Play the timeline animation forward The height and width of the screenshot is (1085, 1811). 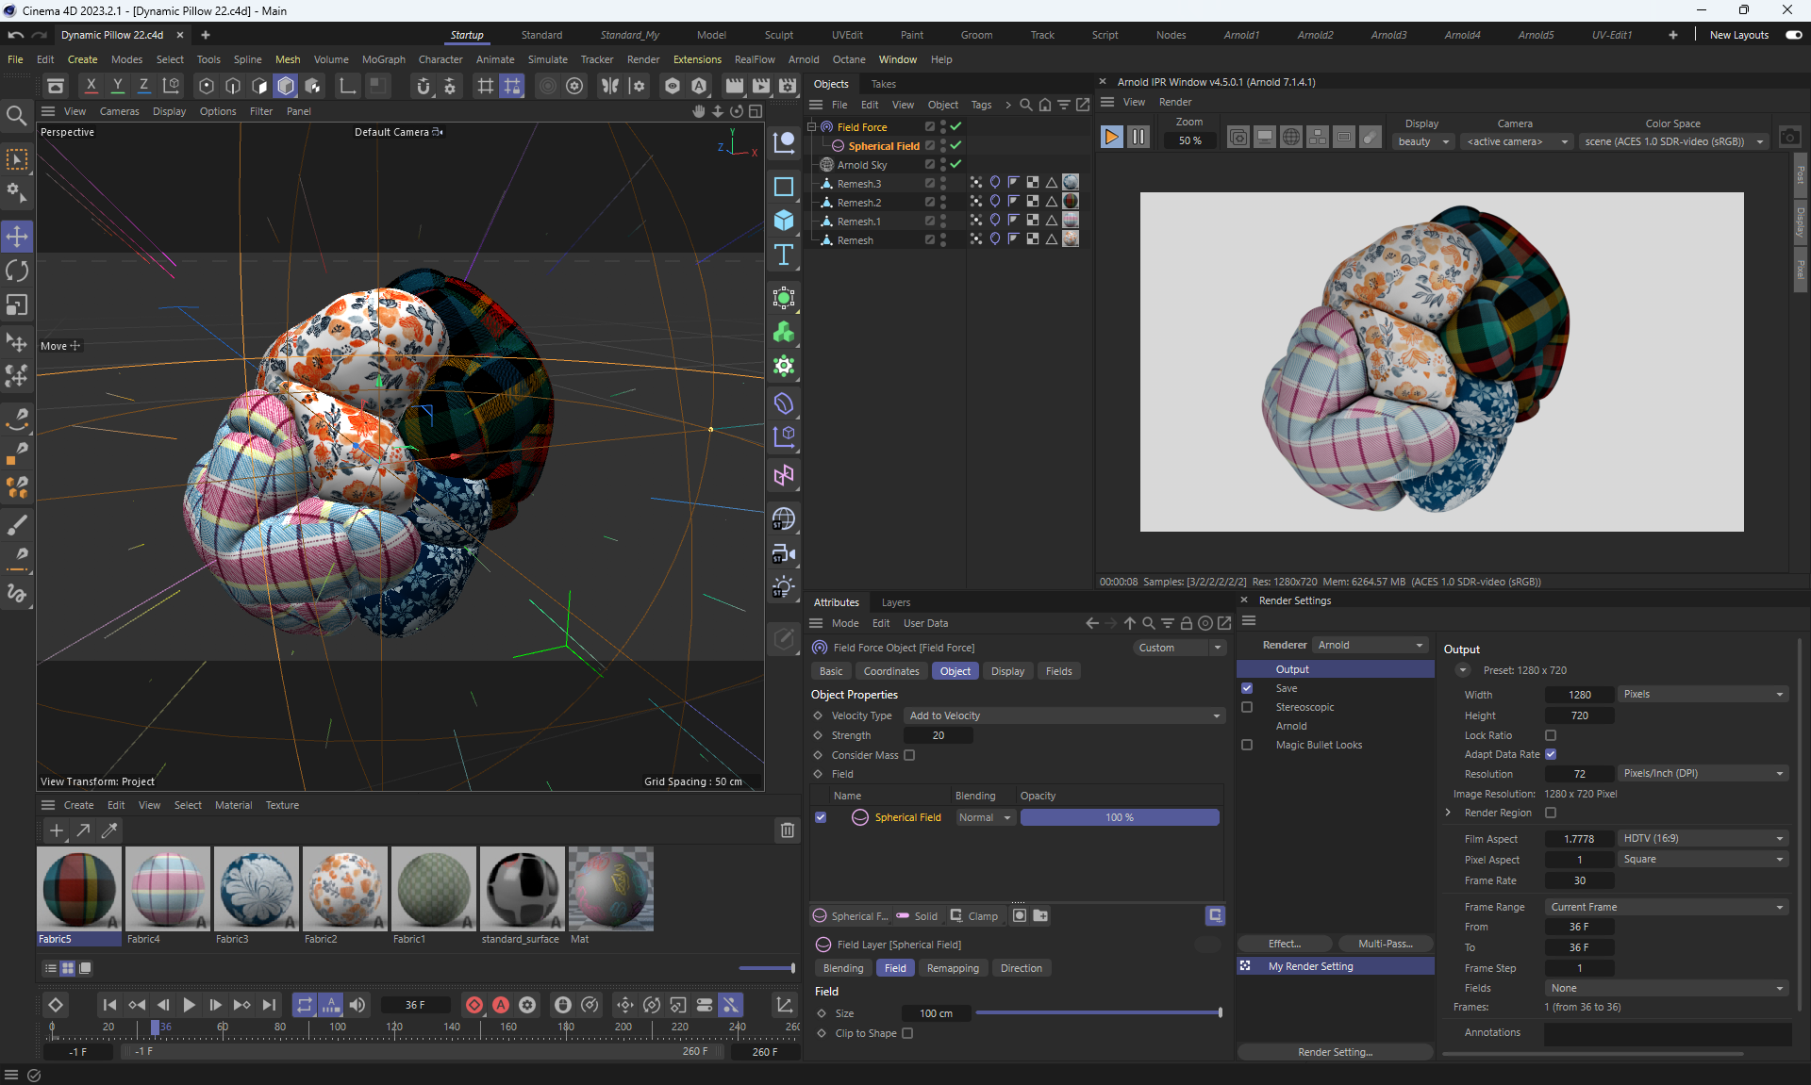(189, 1005)
